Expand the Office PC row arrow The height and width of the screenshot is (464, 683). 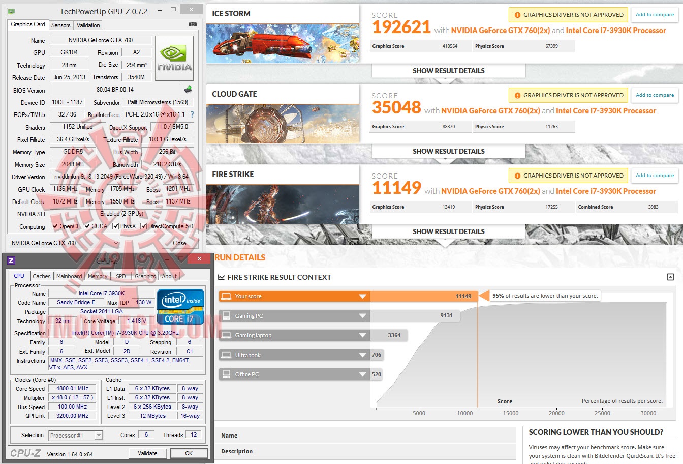362,374
